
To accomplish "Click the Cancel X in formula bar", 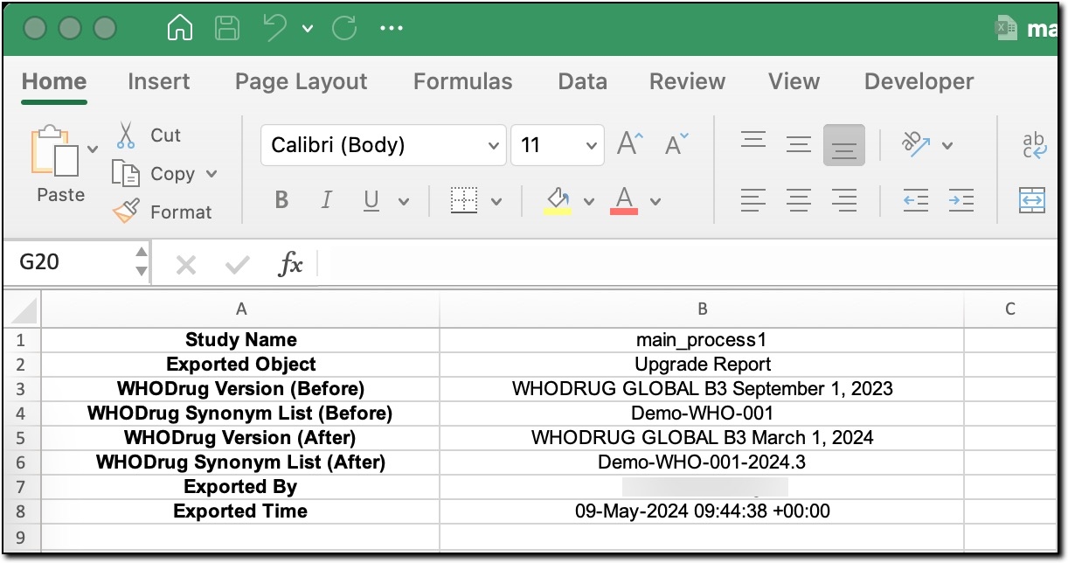I will pos(185,264).
